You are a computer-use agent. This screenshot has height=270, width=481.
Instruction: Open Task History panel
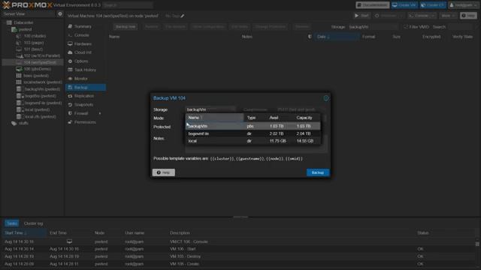86,70
